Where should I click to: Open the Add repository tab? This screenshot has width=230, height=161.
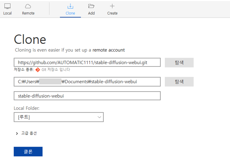click(91, 9)
